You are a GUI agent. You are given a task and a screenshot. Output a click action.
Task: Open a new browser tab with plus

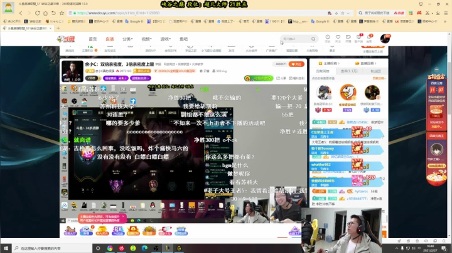coord(58,28)
